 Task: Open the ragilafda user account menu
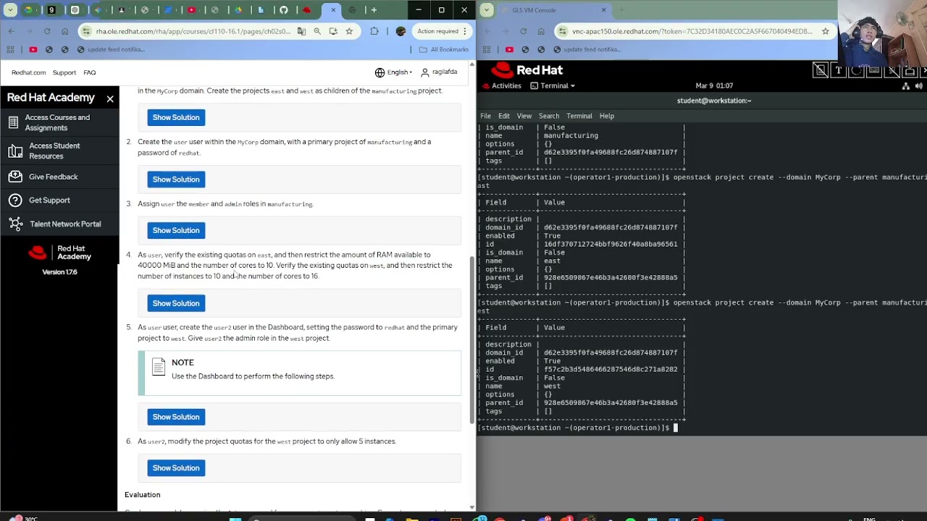[439, 72]
